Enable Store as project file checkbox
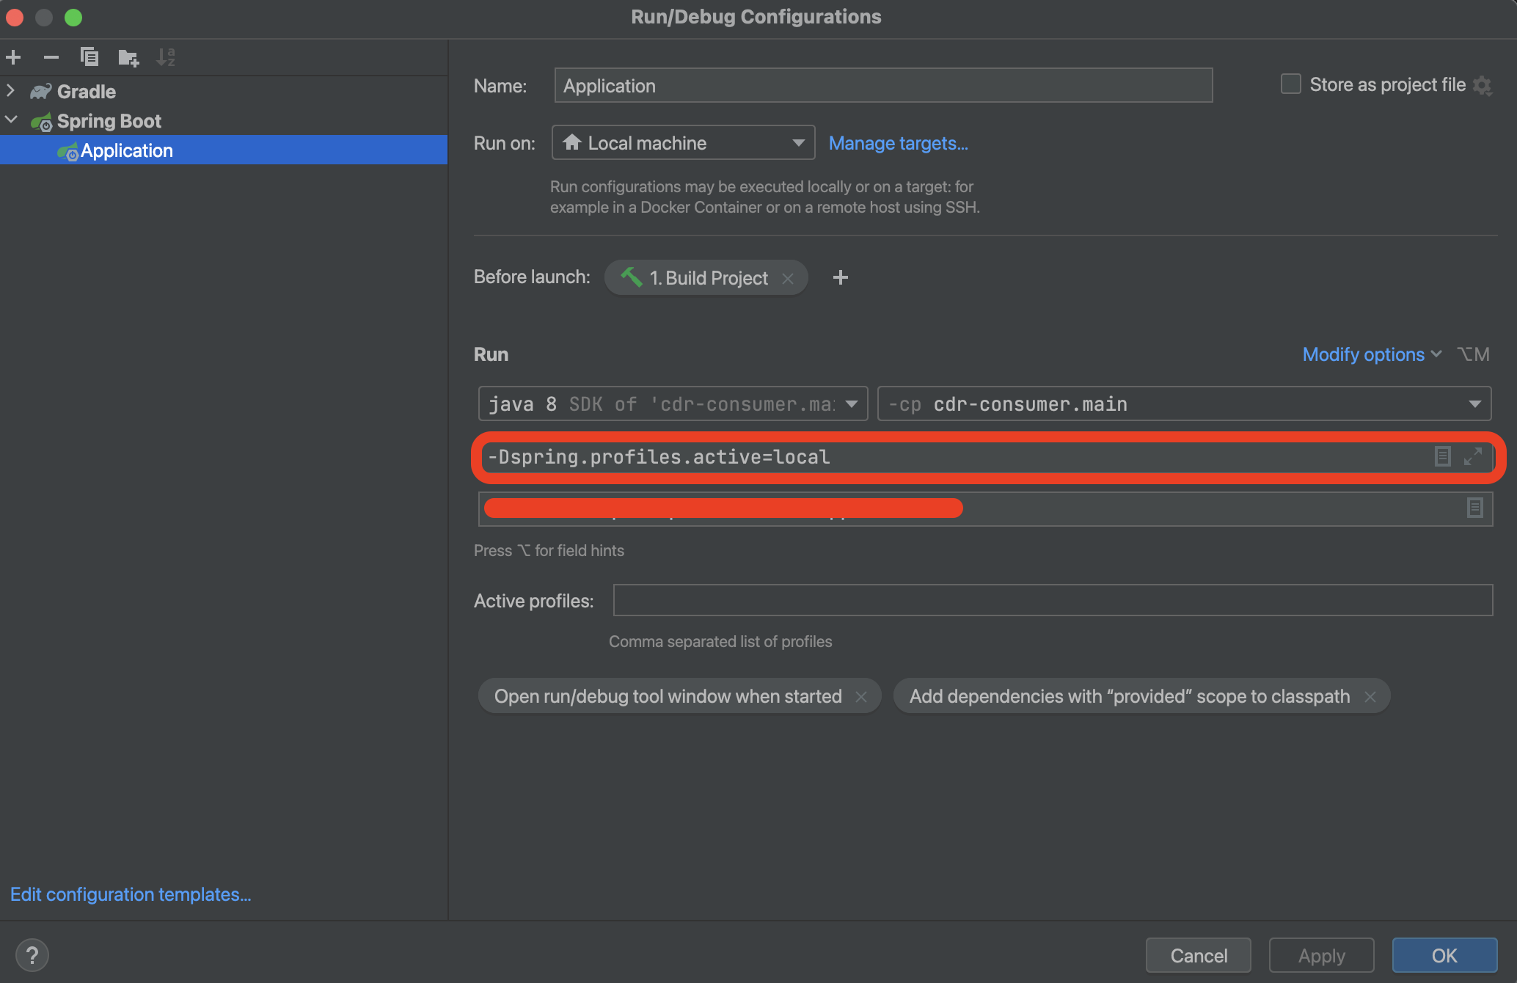The width and height of the screenshot is (1517, 983). click(x=1290, y=84)
